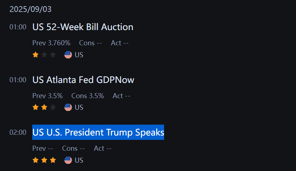
Task: Click the first gold star of 52-Week Bill Auction
Action: click(36, 55)
